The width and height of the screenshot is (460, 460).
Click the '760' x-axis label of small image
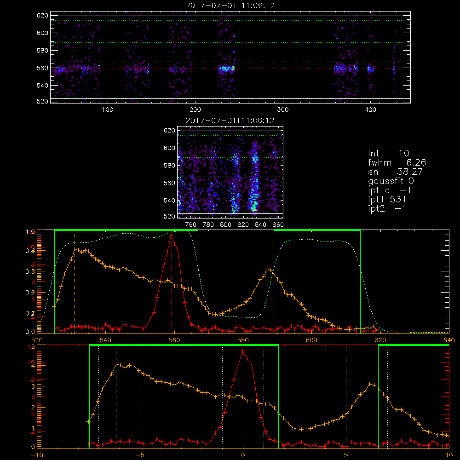pos(191,225)
